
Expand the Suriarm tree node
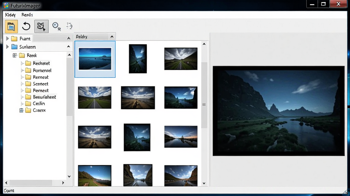(x=8, y=47)
